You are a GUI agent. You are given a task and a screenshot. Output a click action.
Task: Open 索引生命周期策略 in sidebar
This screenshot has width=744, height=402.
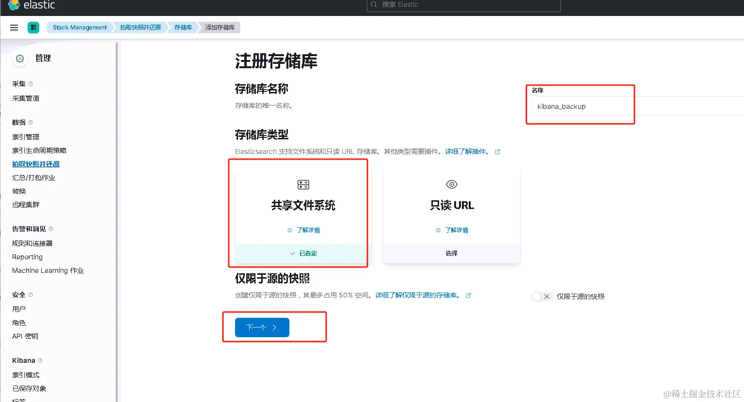click(x=39, y=150)
